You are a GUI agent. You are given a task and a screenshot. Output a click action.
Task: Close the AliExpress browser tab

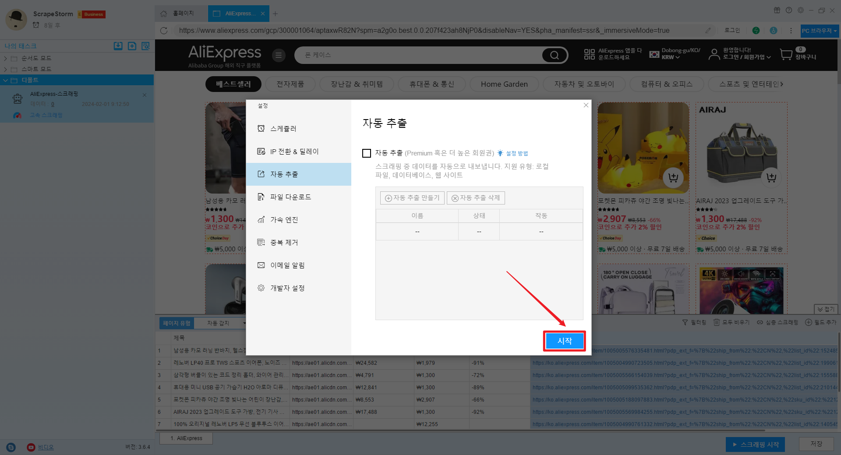tap(262, 14)
